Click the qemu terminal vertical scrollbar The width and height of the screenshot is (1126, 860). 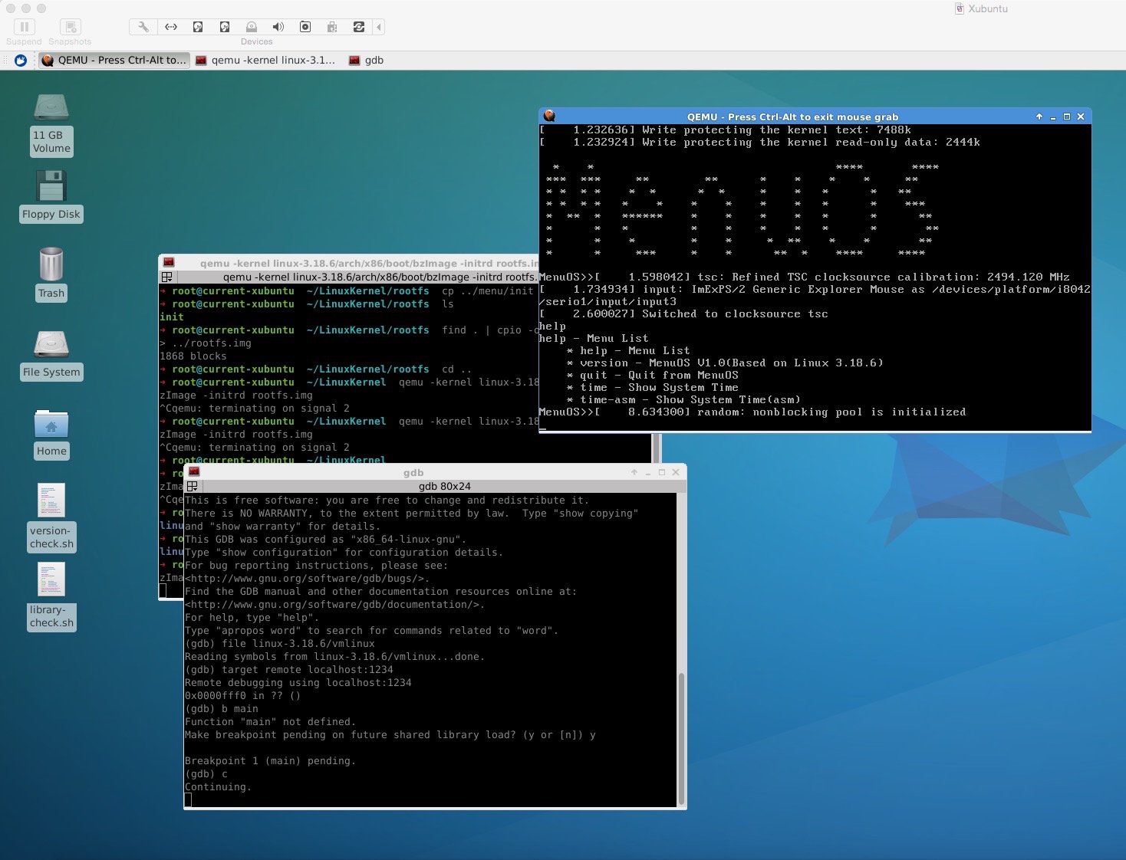[656, 448]
